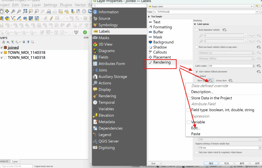Open scale dropdown beside zoom-in magnifier
The image size is (262, 168).
click(246, 41)
